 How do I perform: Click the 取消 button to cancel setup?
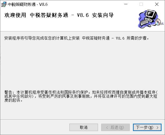[x=84, y=127]
